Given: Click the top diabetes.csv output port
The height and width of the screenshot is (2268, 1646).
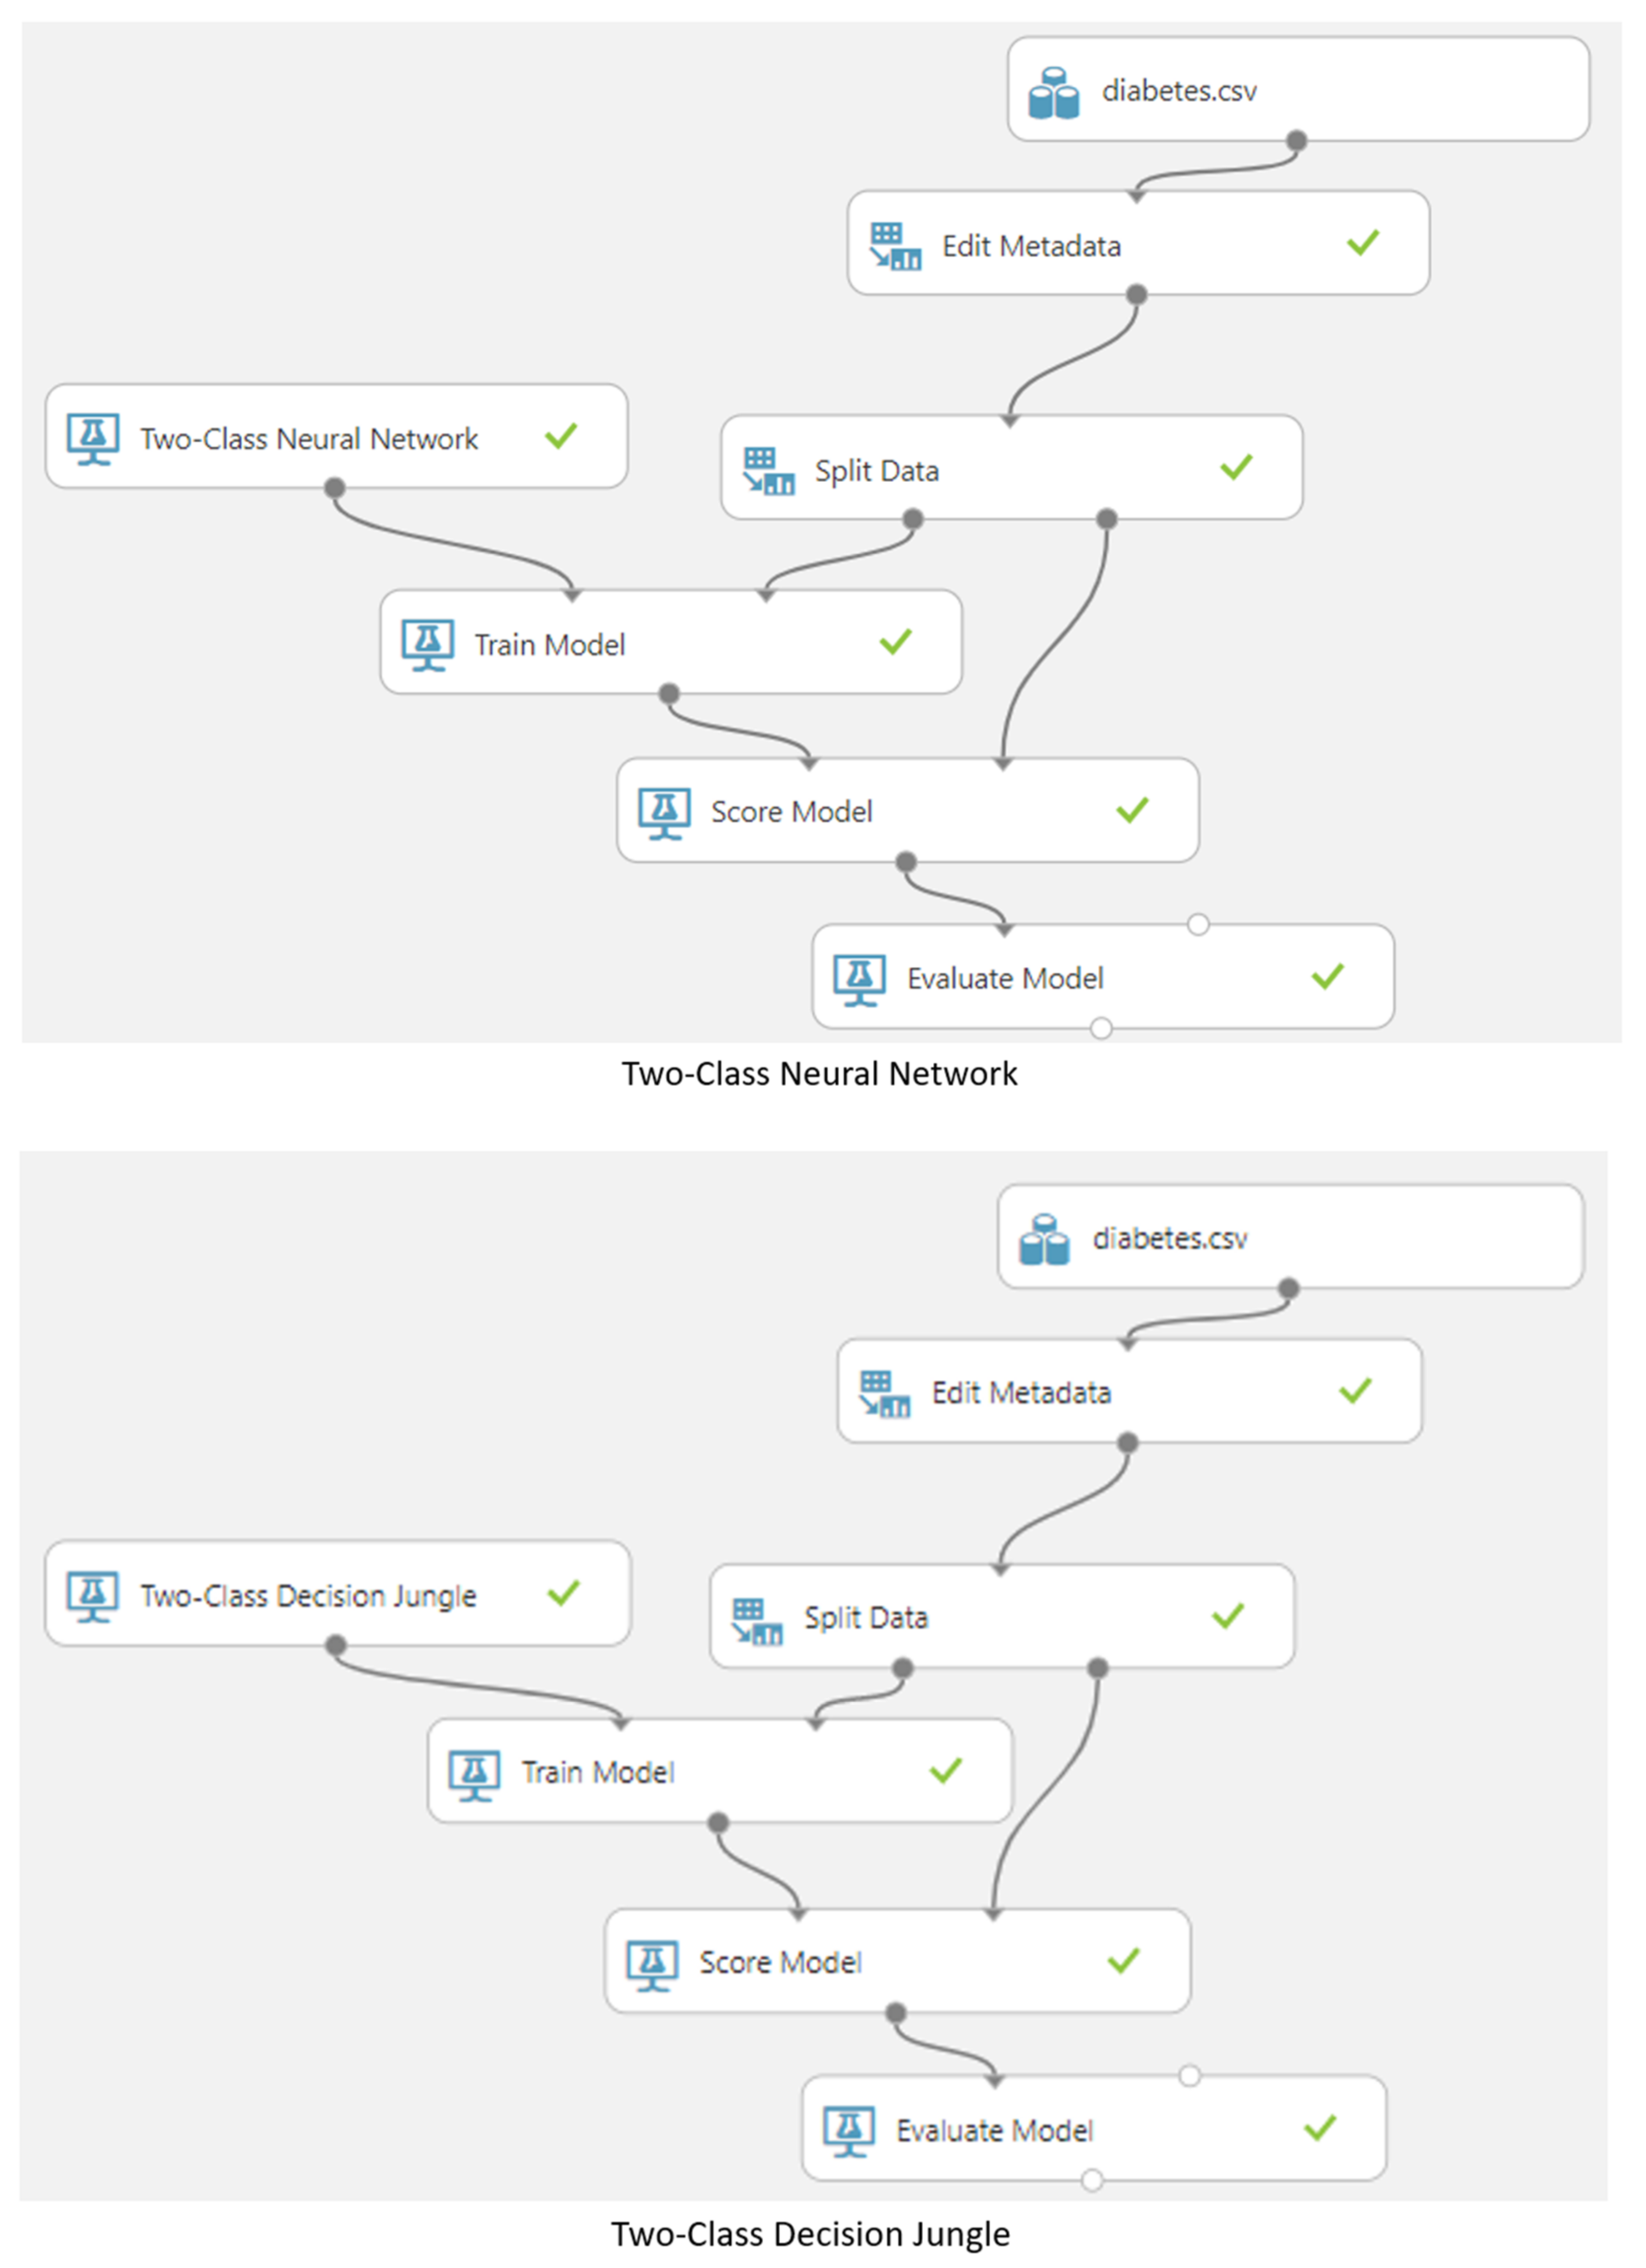Looking at the screenshot, I should tap(1297, 140).
